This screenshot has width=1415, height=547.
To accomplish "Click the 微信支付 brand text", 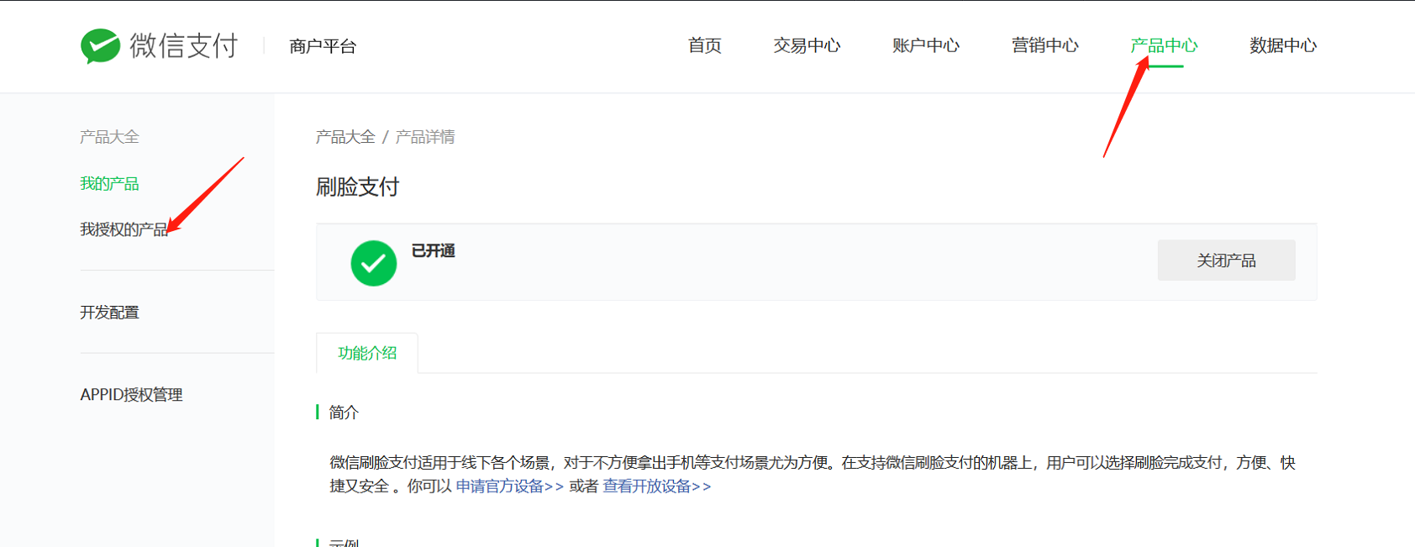I will click(184, 45).
